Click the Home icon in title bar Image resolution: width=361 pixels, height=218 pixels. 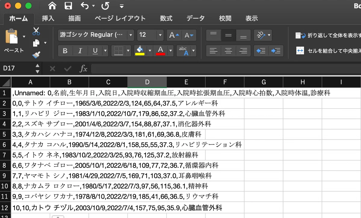(52, 5)
